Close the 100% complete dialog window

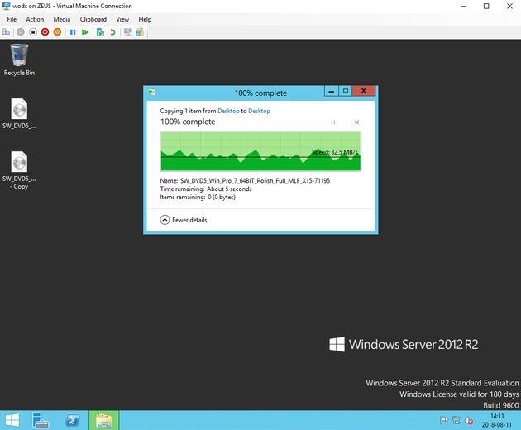364,91
